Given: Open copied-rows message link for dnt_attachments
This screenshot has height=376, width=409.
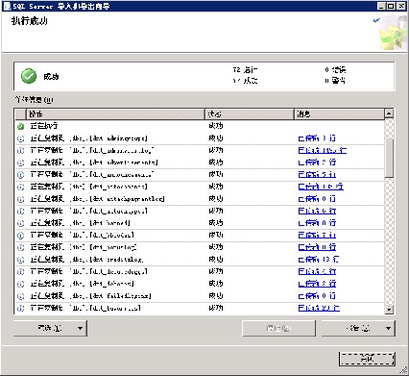Looking at the screenshot, I should coord(321,187).
